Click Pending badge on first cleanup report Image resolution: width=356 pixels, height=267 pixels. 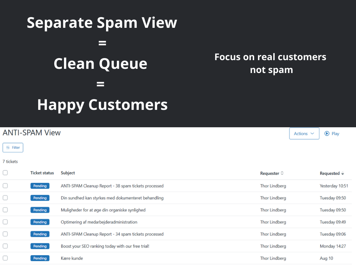tap(40, 186)
